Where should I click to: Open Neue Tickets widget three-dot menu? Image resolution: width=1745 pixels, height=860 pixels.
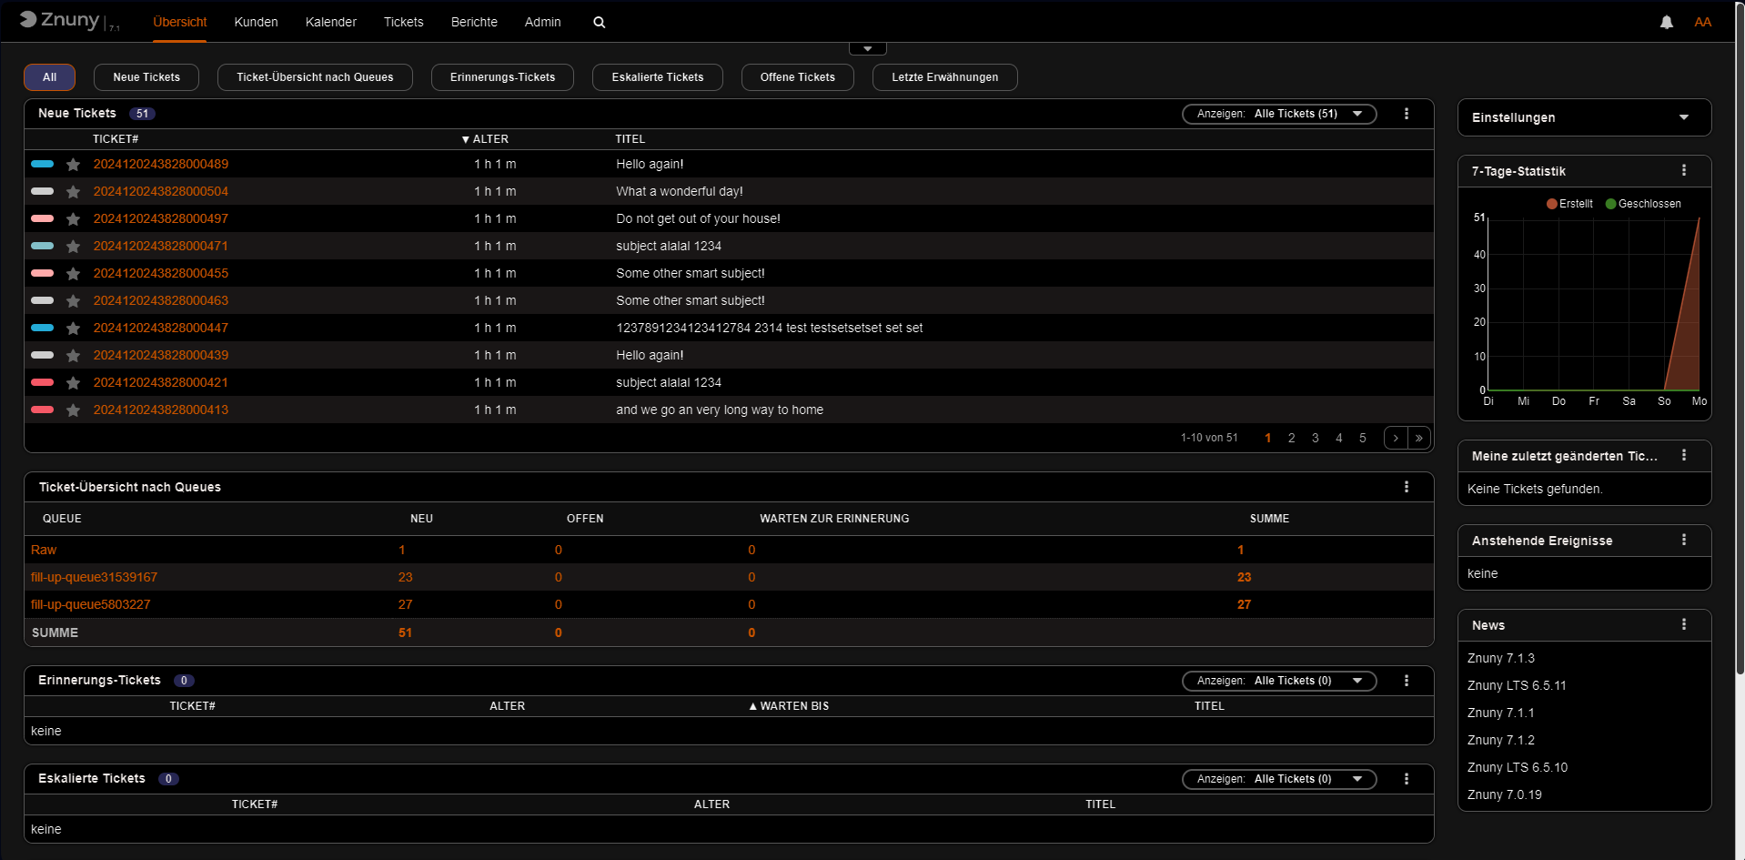tap(1406, 114)
